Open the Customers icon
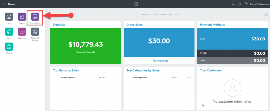 (22, 32)
